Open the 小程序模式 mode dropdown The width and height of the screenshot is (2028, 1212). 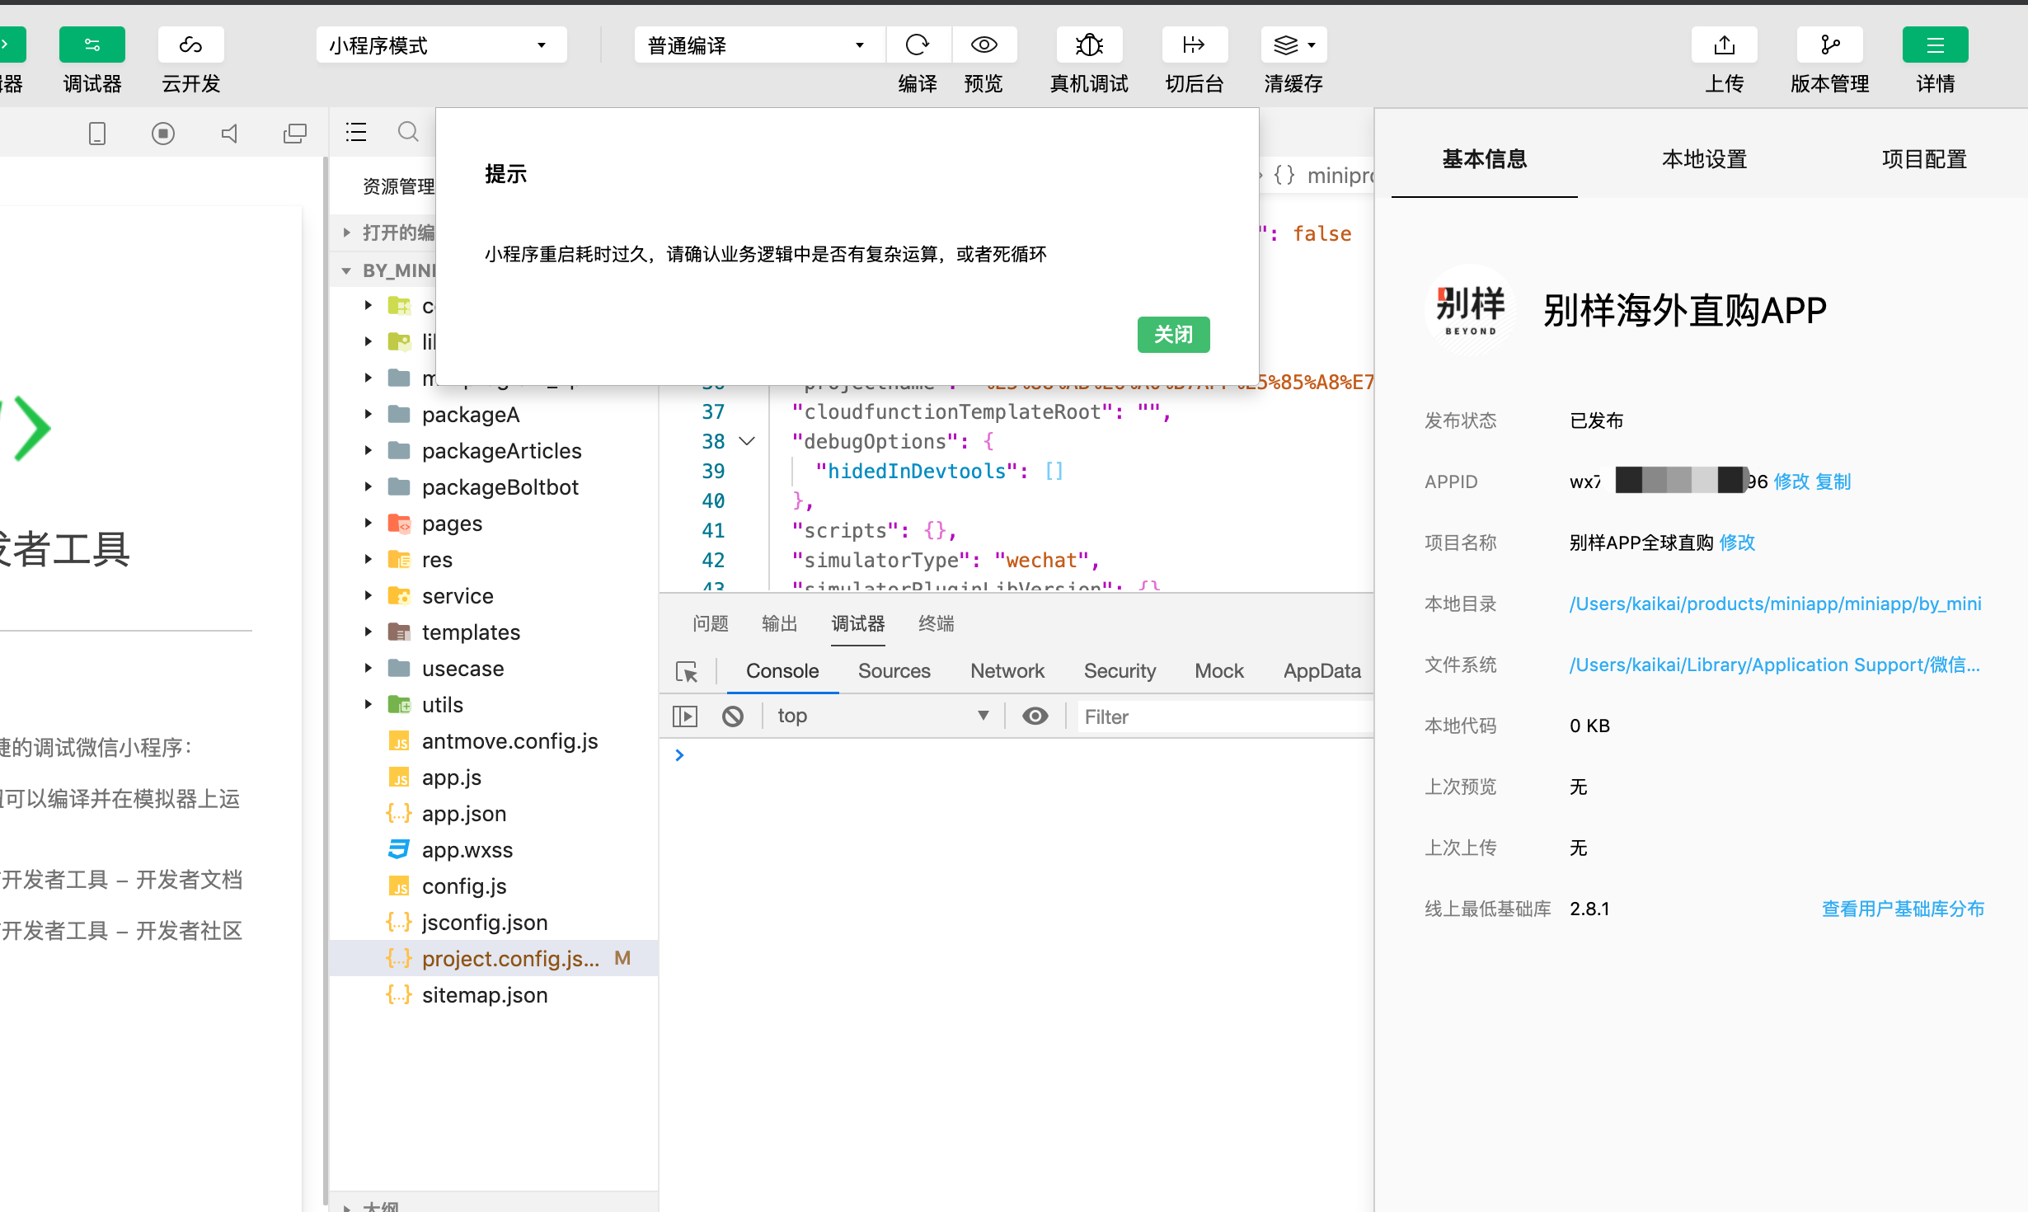[x=441, y=45]
